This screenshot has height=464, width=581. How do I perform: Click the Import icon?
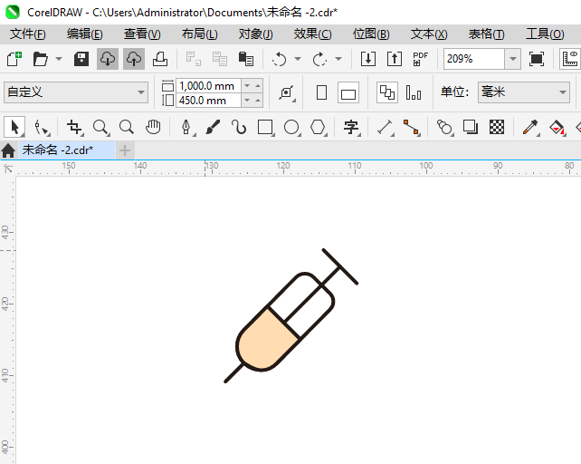pyautogui.click(x=368, y=59)
